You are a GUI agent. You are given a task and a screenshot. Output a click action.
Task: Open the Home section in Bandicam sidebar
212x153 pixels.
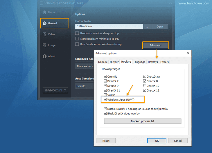[x=49, y=12]
